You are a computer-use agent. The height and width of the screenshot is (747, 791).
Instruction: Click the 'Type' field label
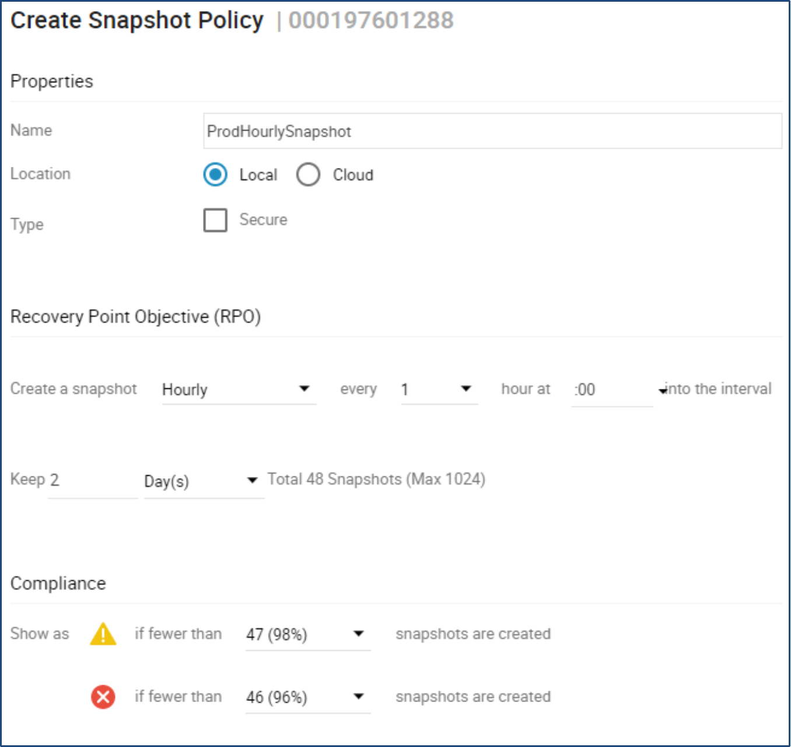pos(27,225)
